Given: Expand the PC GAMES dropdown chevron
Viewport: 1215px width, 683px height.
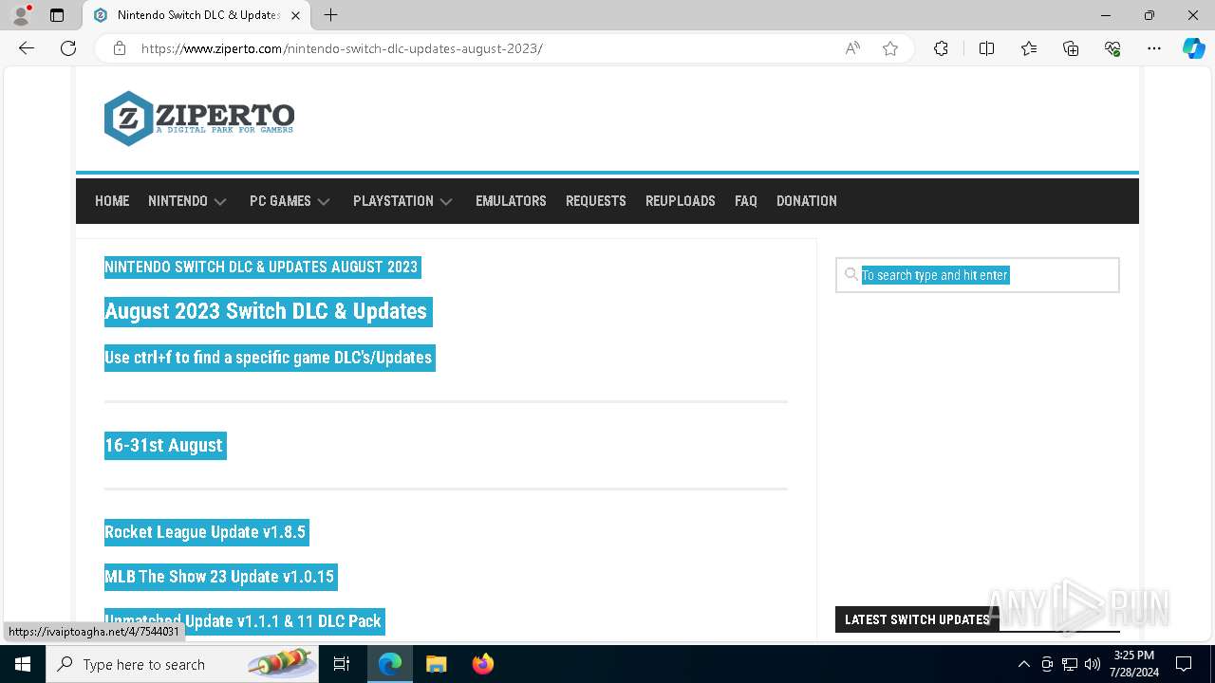Looking at the screenshot, I should [324, 202].
